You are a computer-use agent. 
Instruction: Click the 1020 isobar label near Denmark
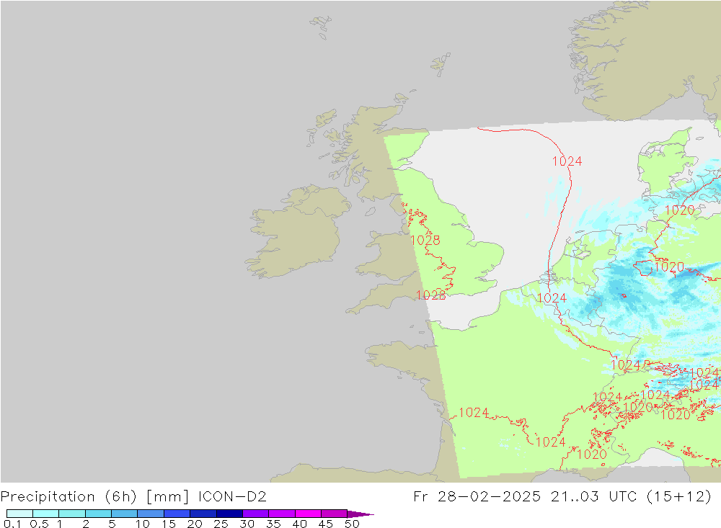tap(680, 210)
